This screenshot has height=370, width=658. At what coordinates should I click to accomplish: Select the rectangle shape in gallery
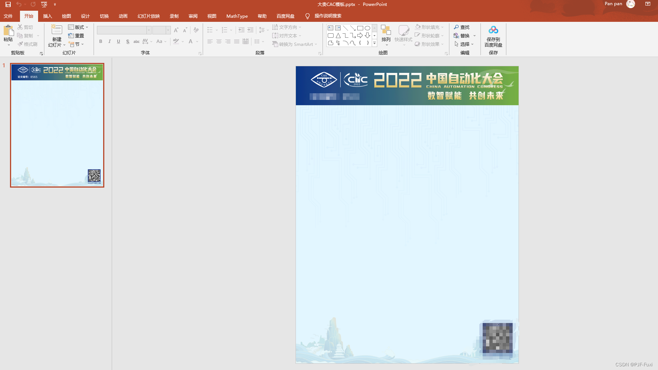(x=360, y=28)
